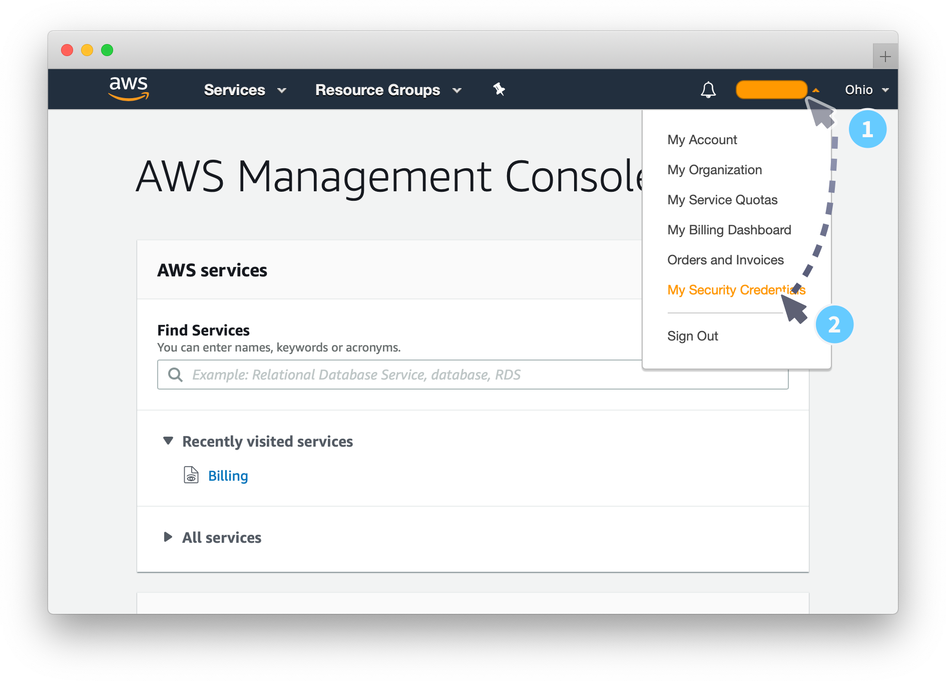
Task: Click the AWS logo home icon
Action: tap(129, 89)
